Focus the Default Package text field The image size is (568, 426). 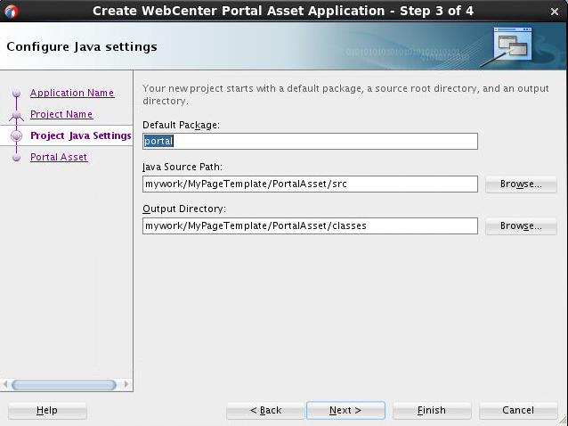pyautogui.click(x=310, y=141)
